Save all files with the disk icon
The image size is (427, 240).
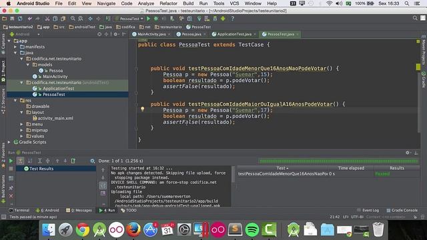(12, 19)
